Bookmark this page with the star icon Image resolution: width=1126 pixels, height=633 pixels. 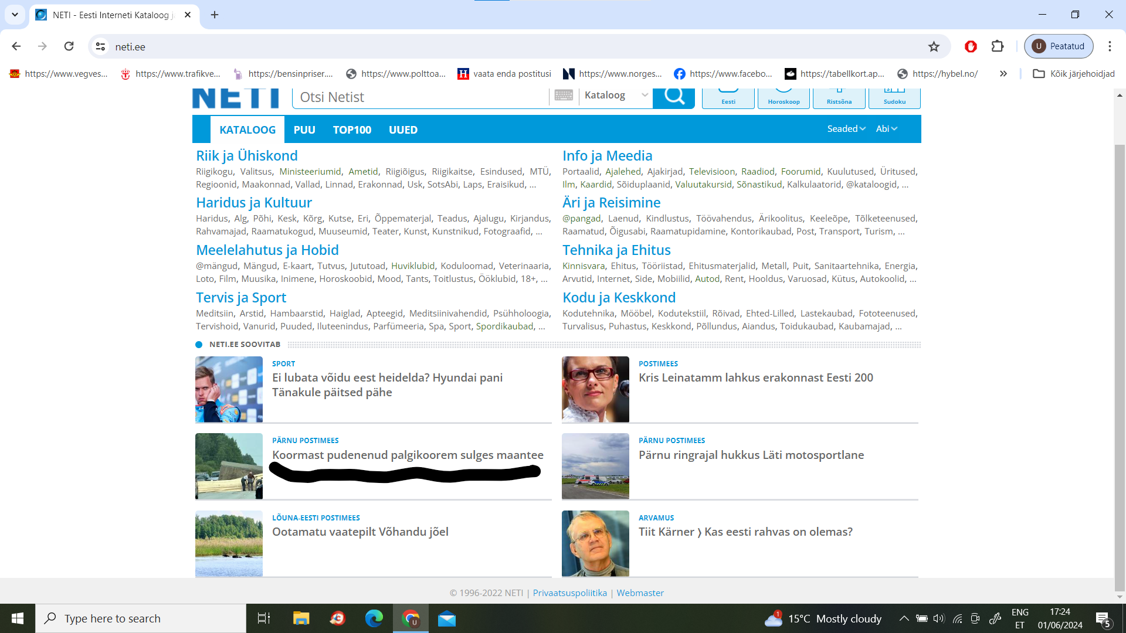934,46
